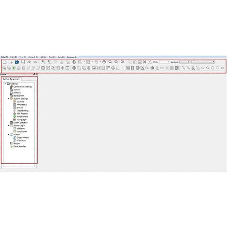Select the diagonal line drawing tool
This screenshot has height=227, width=227.
(x=188, y=68)
